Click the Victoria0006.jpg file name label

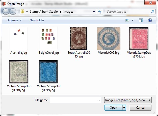click(x=109, y=53)
